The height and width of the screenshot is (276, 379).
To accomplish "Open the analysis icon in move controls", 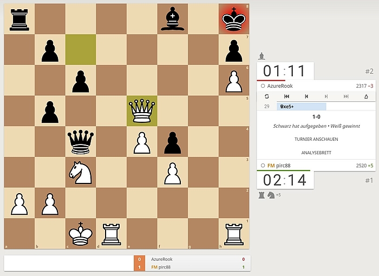I will pos(366,96).
